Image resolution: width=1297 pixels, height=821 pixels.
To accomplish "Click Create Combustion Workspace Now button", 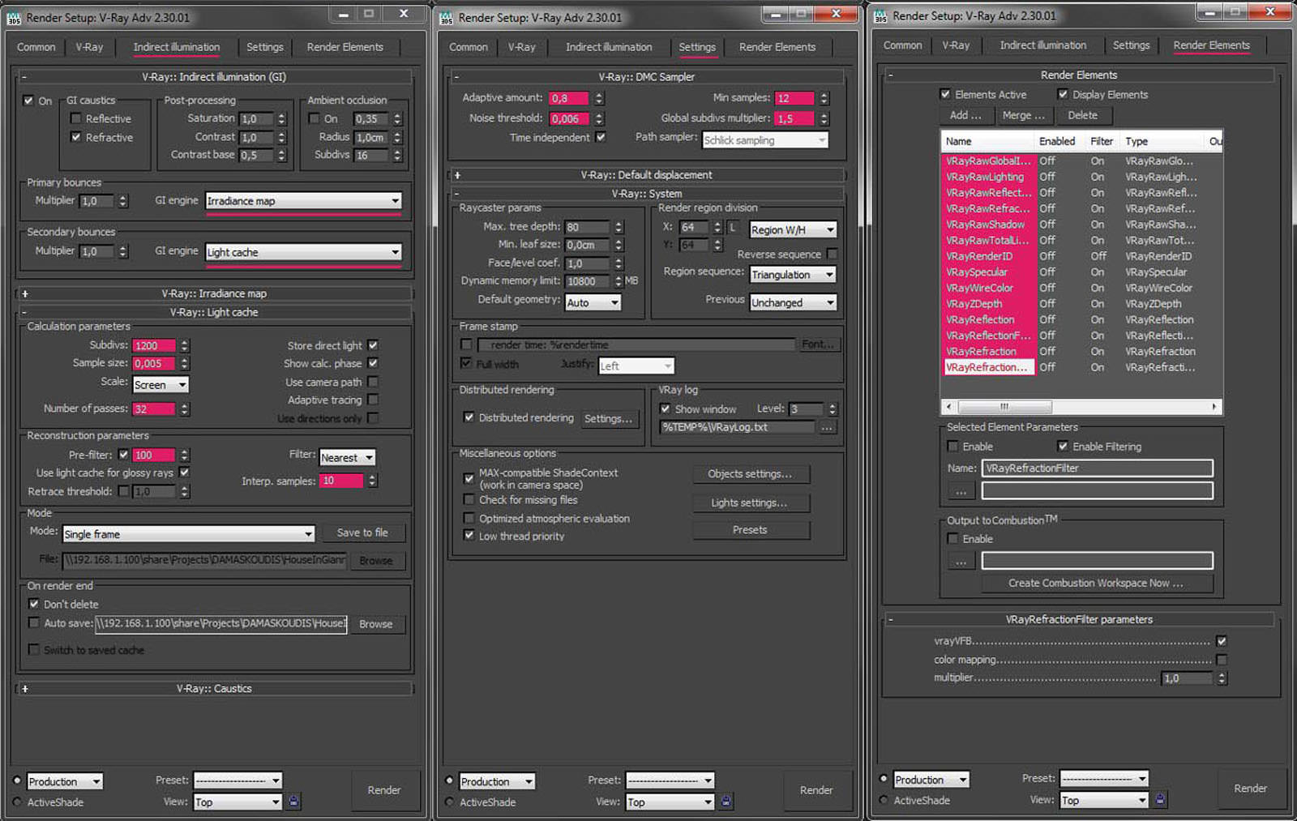I will pyautogui.click(x=1096, y=583).
